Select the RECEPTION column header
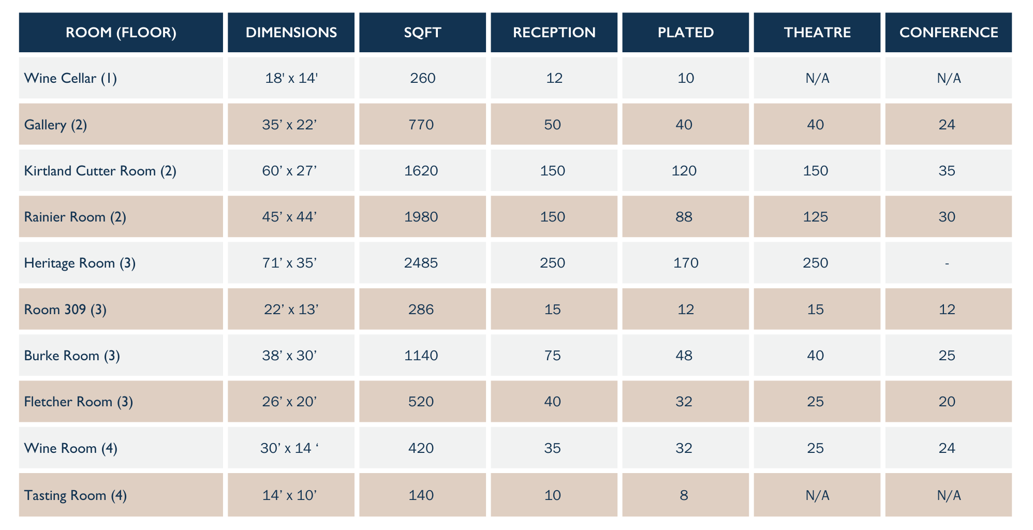The image size is (1033, 530). 554,33
